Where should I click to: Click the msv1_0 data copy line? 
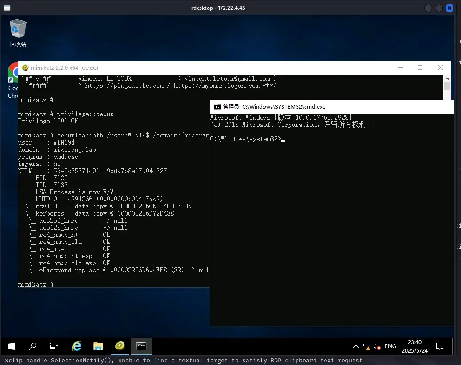click(112, 206)
